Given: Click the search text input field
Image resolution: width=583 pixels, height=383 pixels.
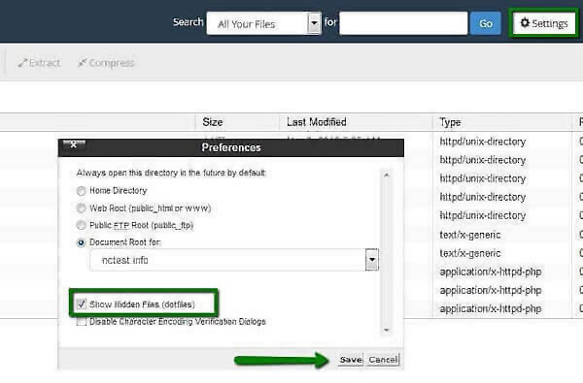Looking at the screenshot, I should point(403,23).
